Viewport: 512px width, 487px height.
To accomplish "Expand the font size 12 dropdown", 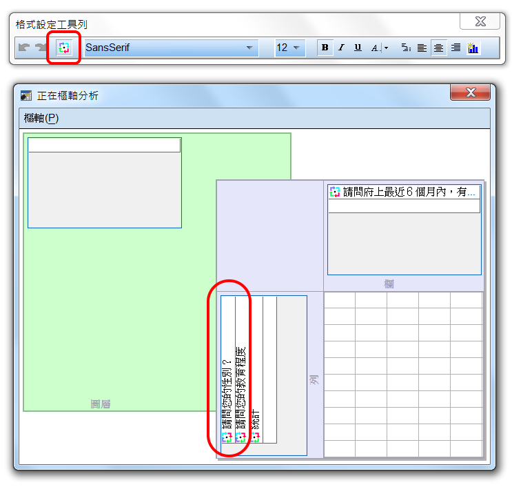I will (296, 48).
